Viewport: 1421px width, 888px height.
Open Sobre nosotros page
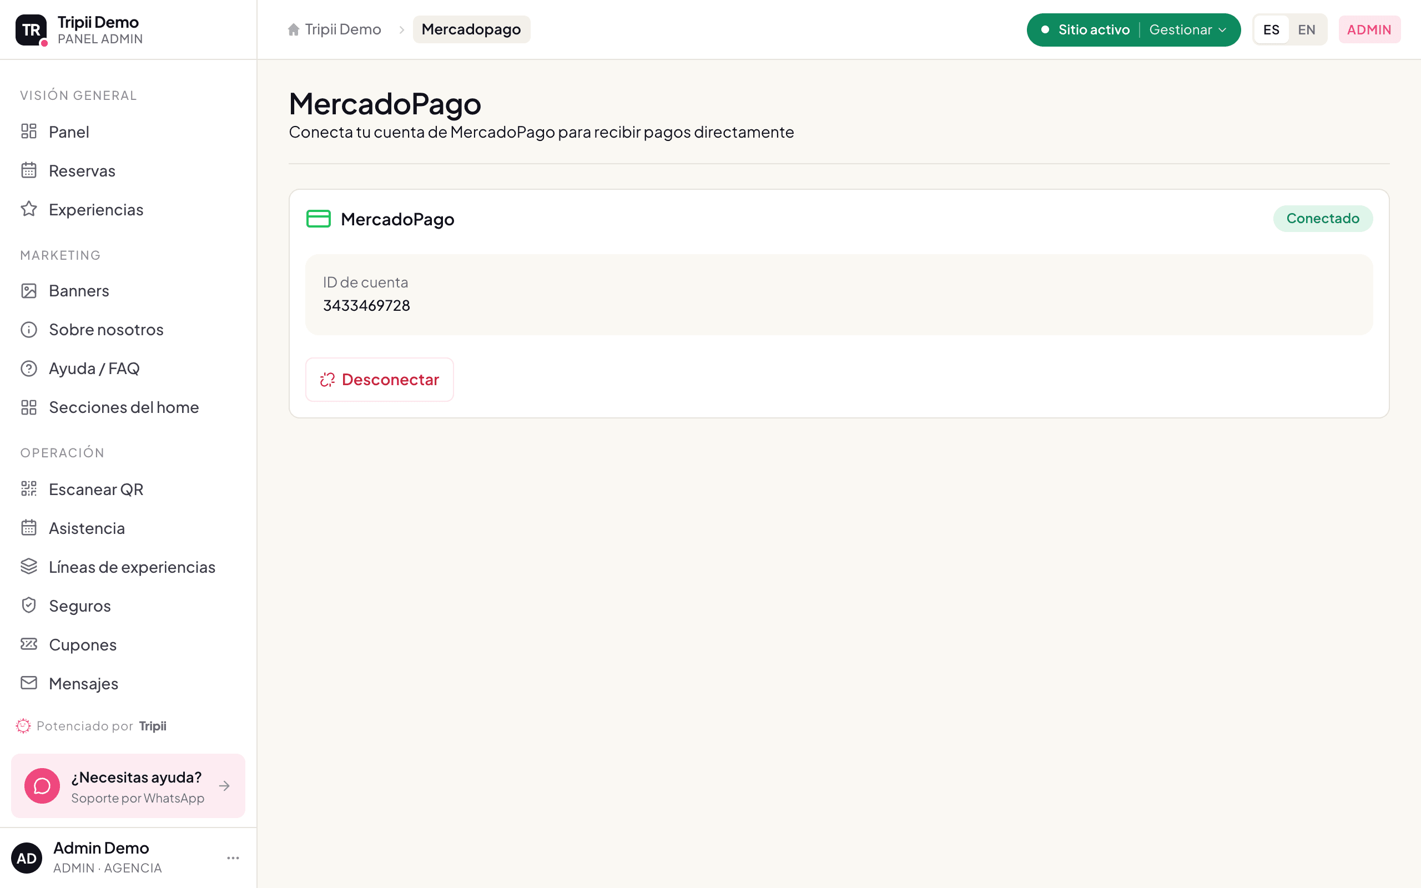tap(128, 330)
